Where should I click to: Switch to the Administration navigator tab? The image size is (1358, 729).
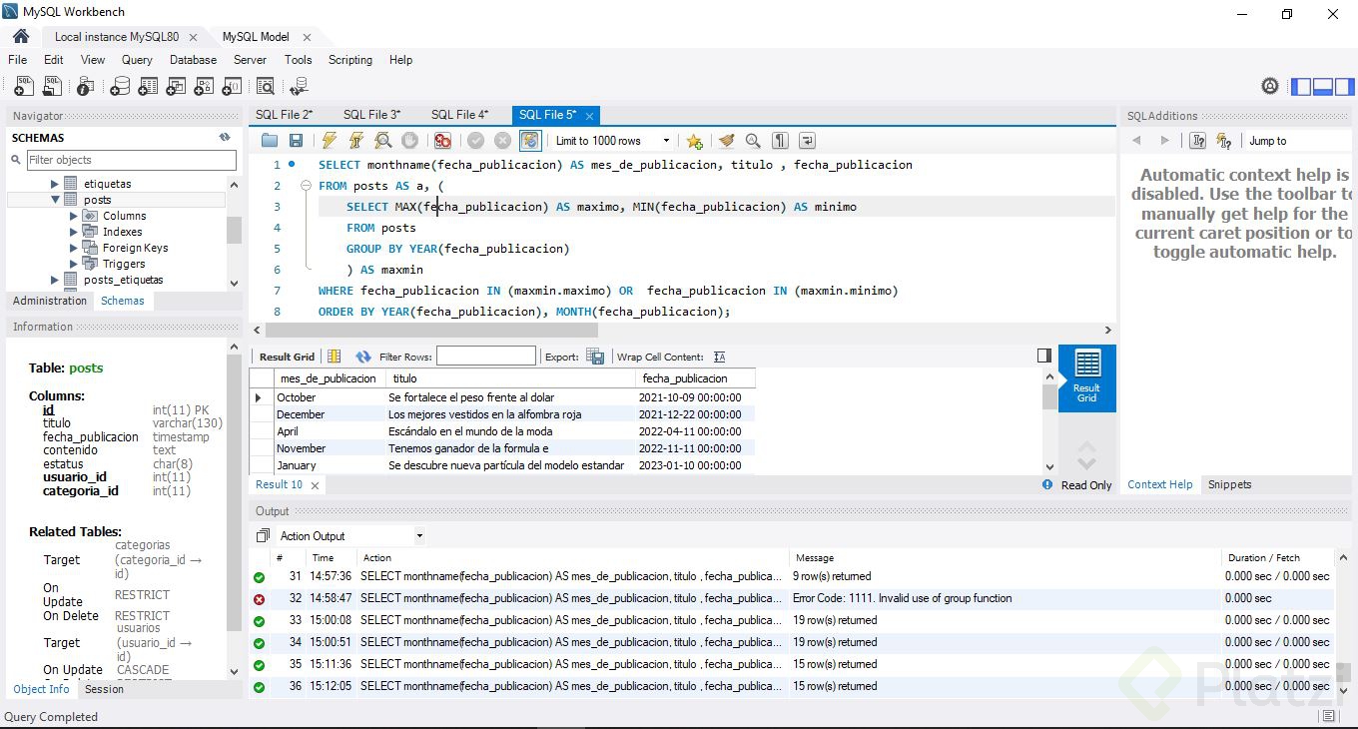click(50, 301)
